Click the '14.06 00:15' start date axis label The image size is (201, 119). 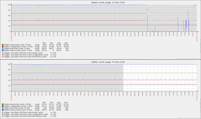(x=11, y=96)
